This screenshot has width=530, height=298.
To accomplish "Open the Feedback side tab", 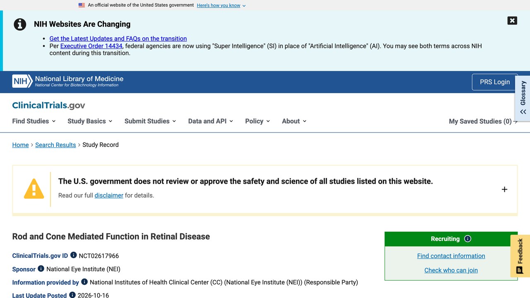I will (520, 256).
